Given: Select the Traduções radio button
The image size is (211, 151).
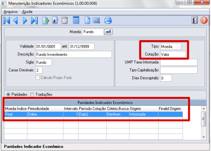Looking at the screenshot, I should [x=32, y=94].
